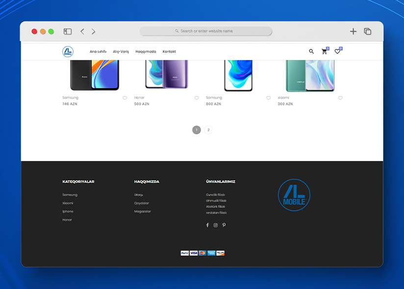Open the Qaydalar footer link

click(142, 203)
